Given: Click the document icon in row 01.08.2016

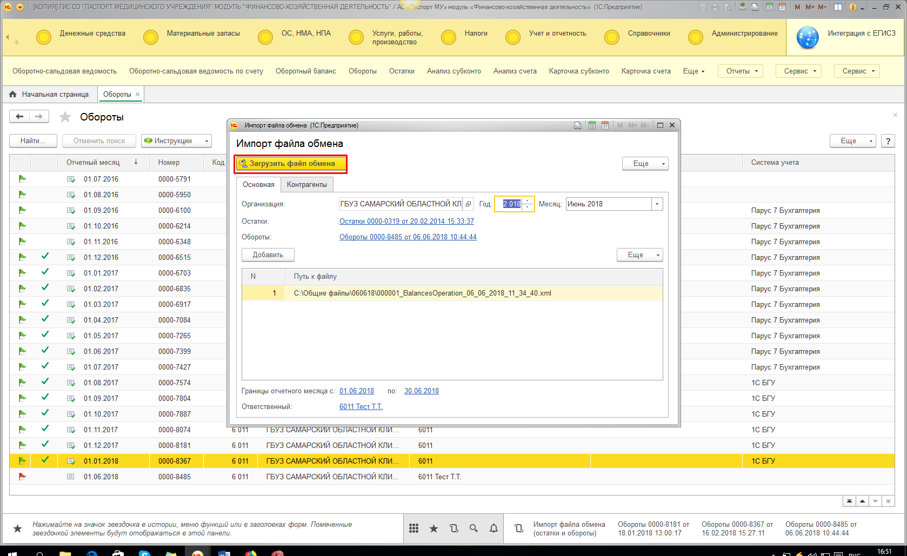Looking at the screenshot, I should pos(71,195).
